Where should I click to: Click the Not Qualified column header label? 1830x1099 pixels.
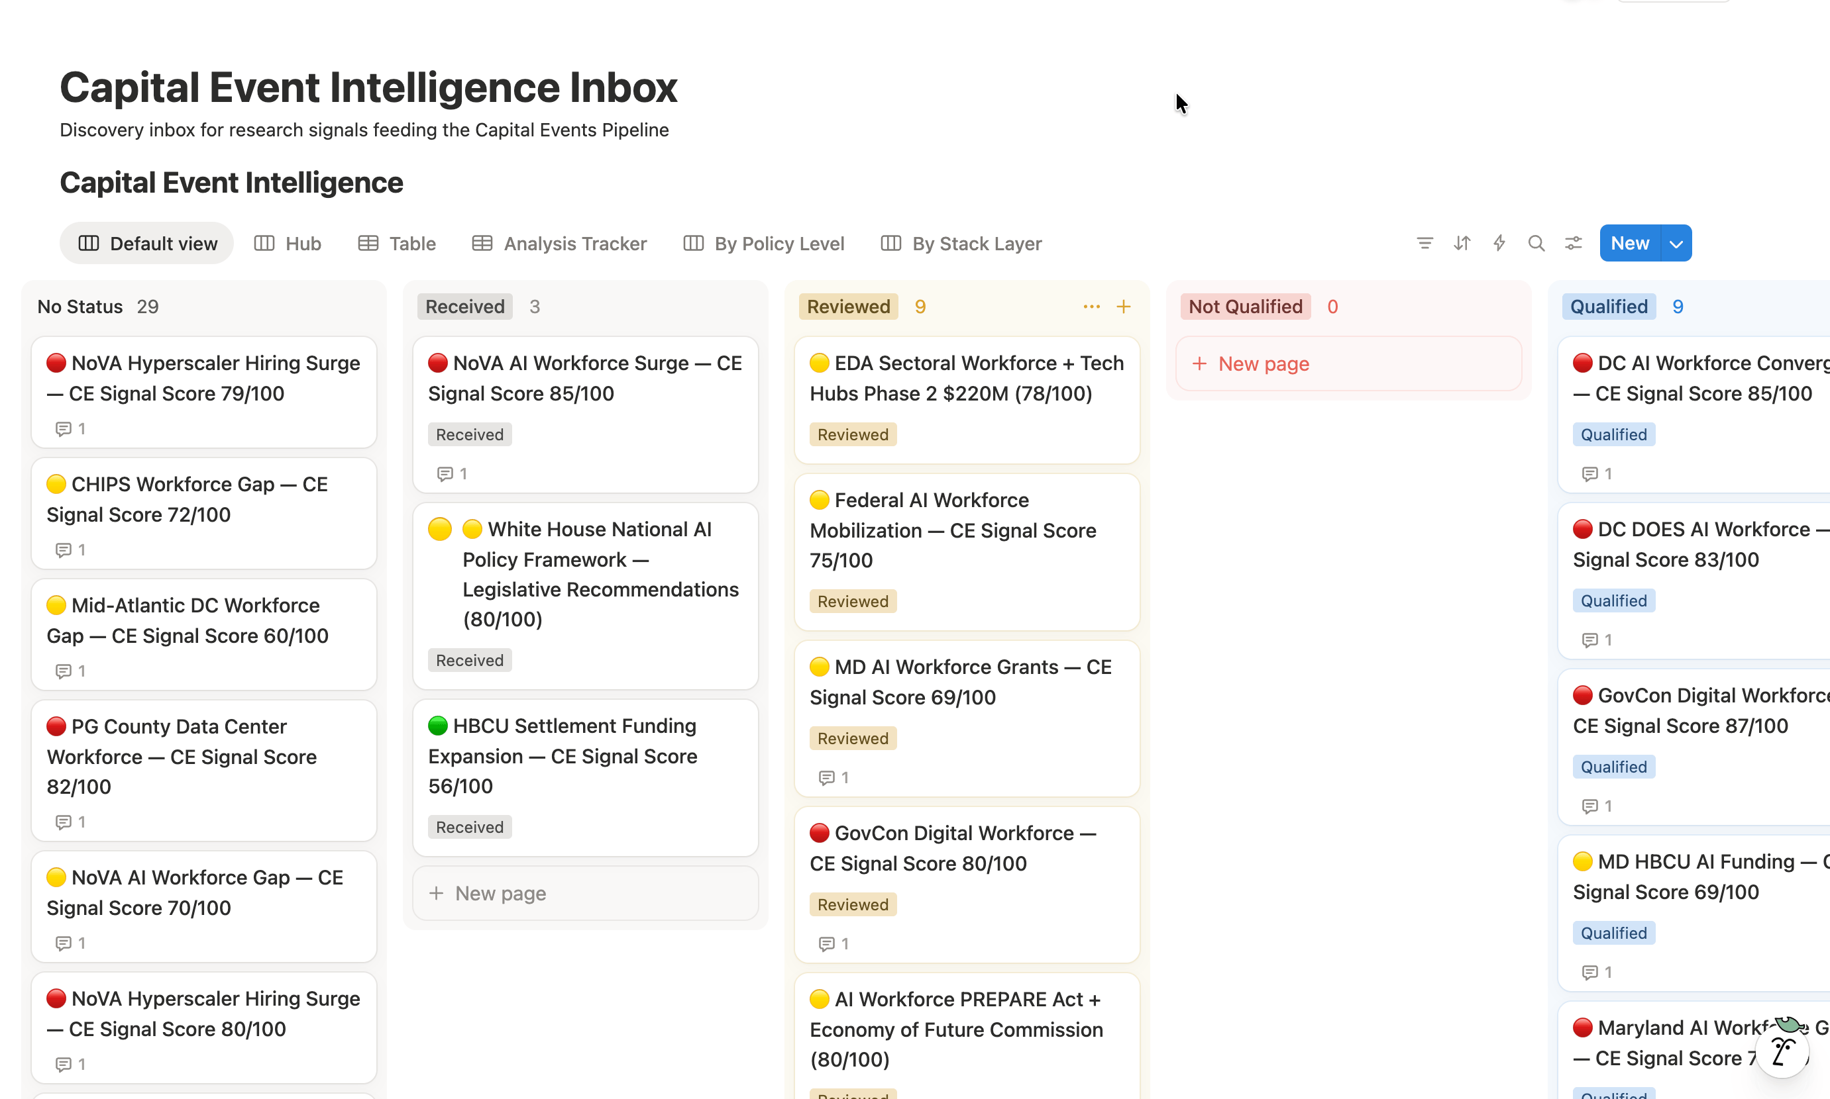tap(1244, 307)
